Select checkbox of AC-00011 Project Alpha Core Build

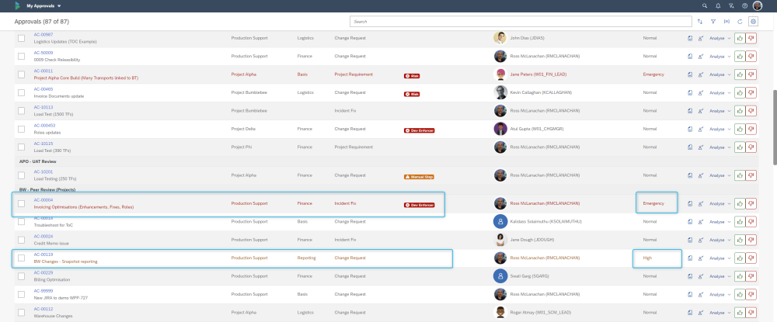pos(21,74)
